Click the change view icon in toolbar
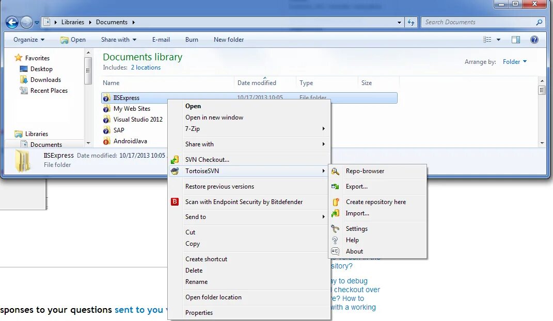This screenshot has width=553, height=321. (487, 40)
